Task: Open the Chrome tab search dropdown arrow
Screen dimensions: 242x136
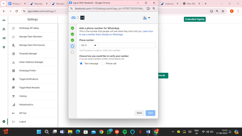Action: click(x=4, y=4)
